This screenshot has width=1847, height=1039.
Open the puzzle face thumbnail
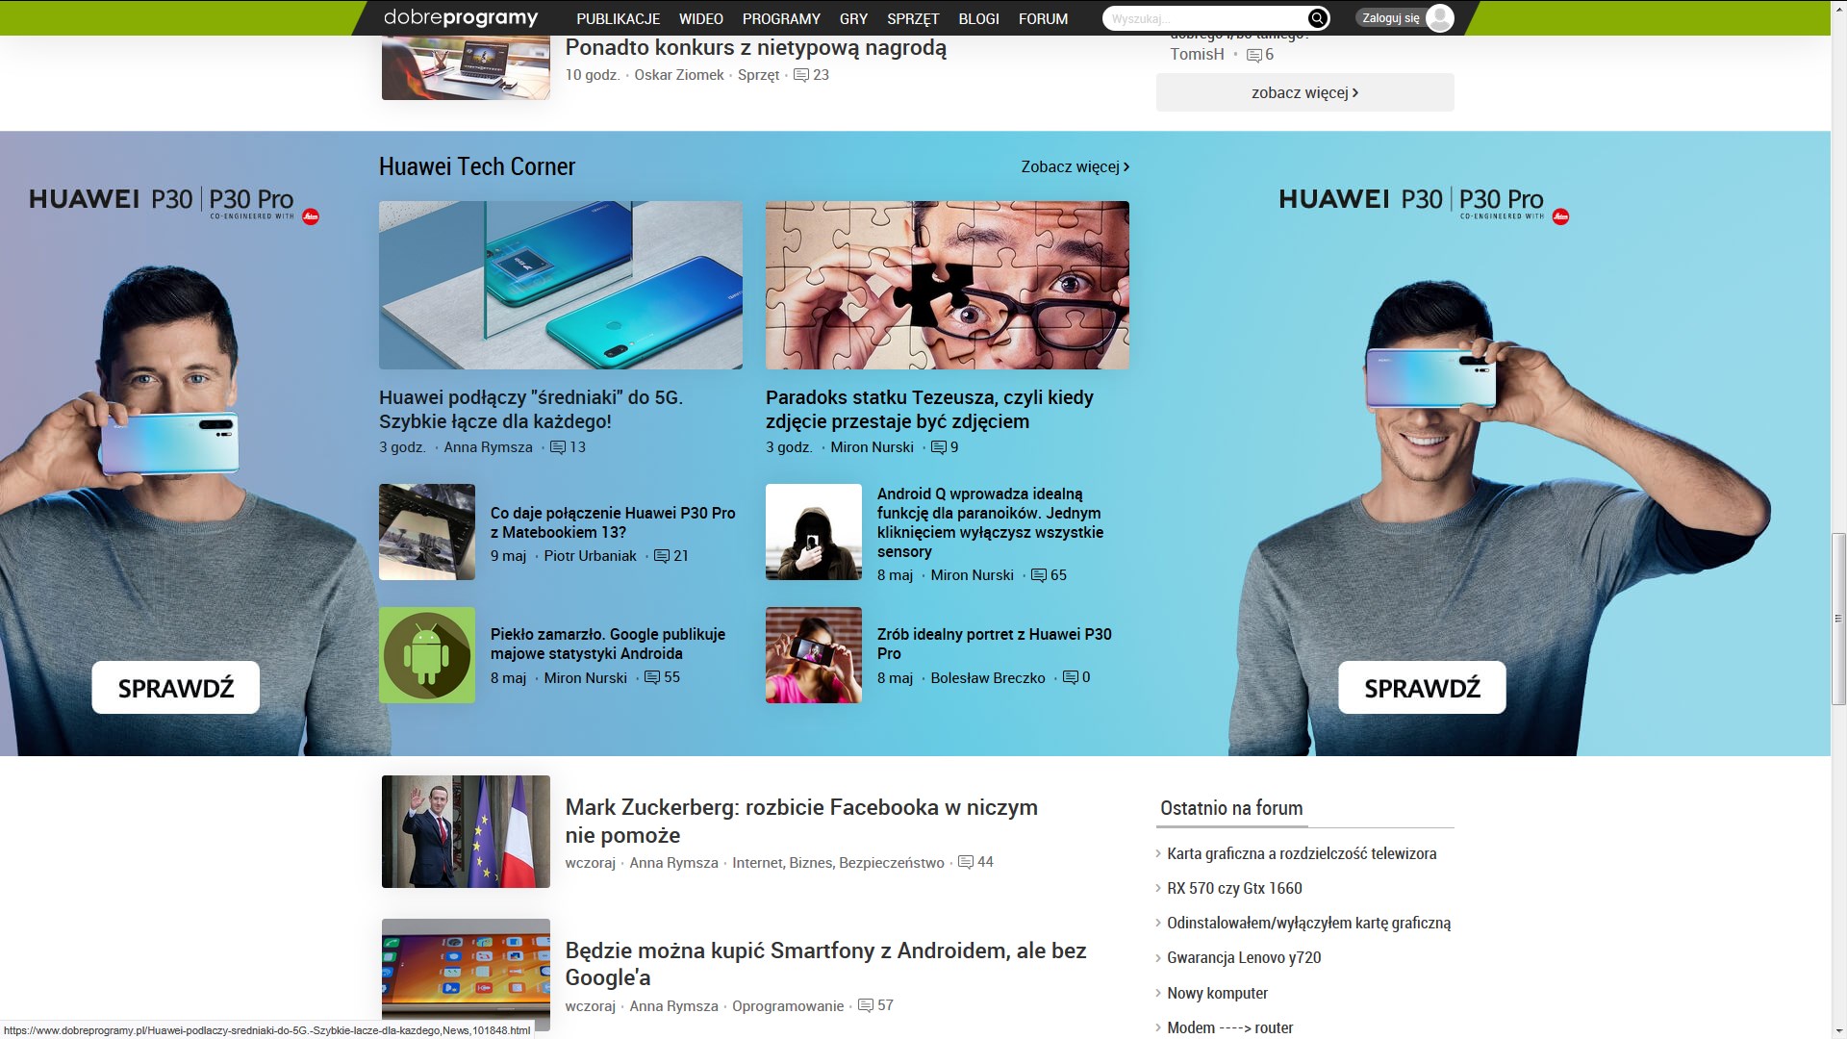[948, 285]
